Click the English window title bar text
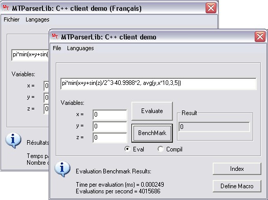This screenshot has height=200, width=268. coord(109,37)
